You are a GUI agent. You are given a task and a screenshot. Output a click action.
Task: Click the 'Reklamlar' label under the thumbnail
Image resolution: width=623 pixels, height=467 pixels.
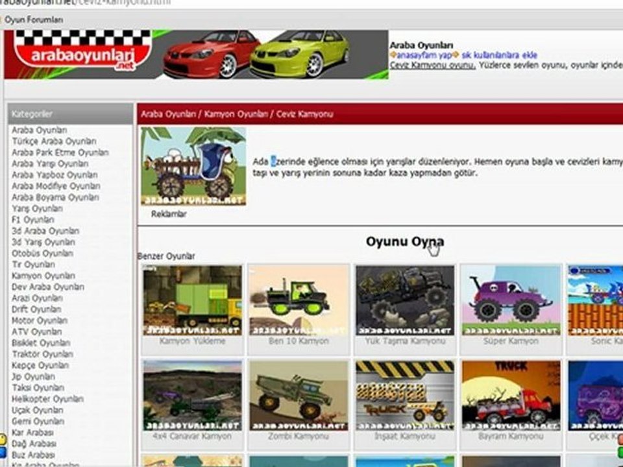[169, 214]
